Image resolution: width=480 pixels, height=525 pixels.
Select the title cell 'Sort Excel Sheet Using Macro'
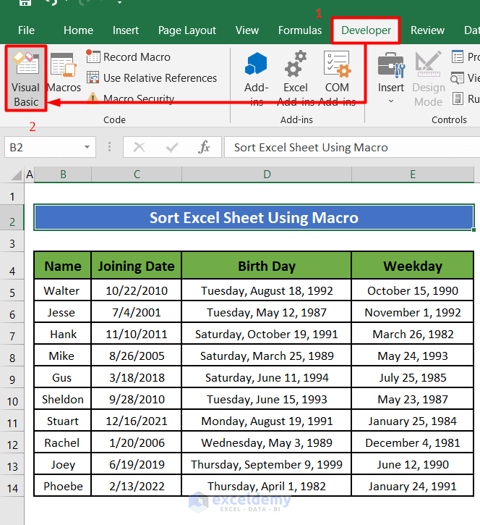254,217
